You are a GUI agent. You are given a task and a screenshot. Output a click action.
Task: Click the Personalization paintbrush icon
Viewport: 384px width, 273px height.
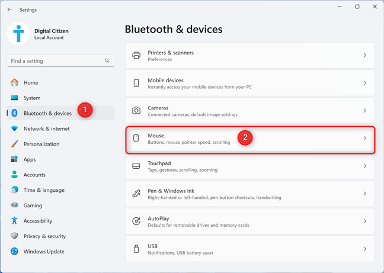(x=14, y=144)
